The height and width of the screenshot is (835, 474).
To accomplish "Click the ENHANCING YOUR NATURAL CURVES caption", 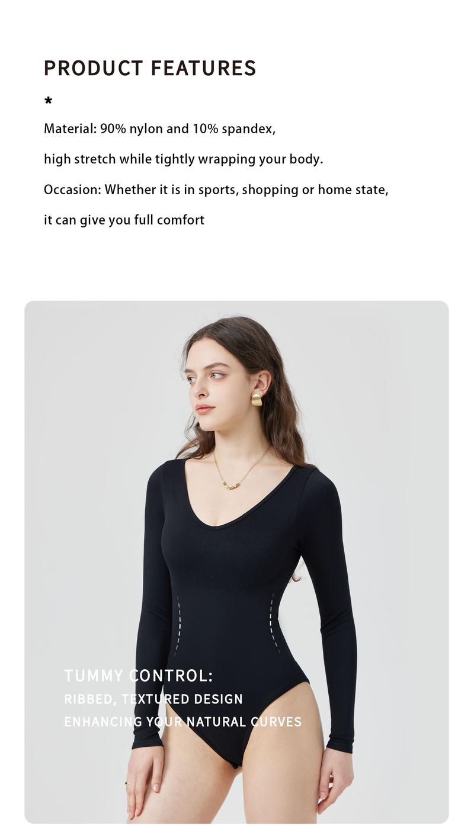I will click(x=183, y=722).
